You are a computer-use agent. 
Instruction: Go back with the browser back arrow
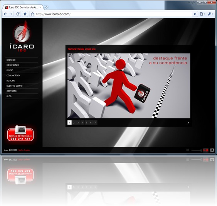pyautogui.click(x=5, y=14)
